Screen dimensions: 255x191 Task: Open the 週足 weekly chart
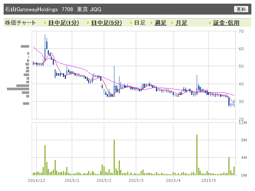tap(160, 23)
